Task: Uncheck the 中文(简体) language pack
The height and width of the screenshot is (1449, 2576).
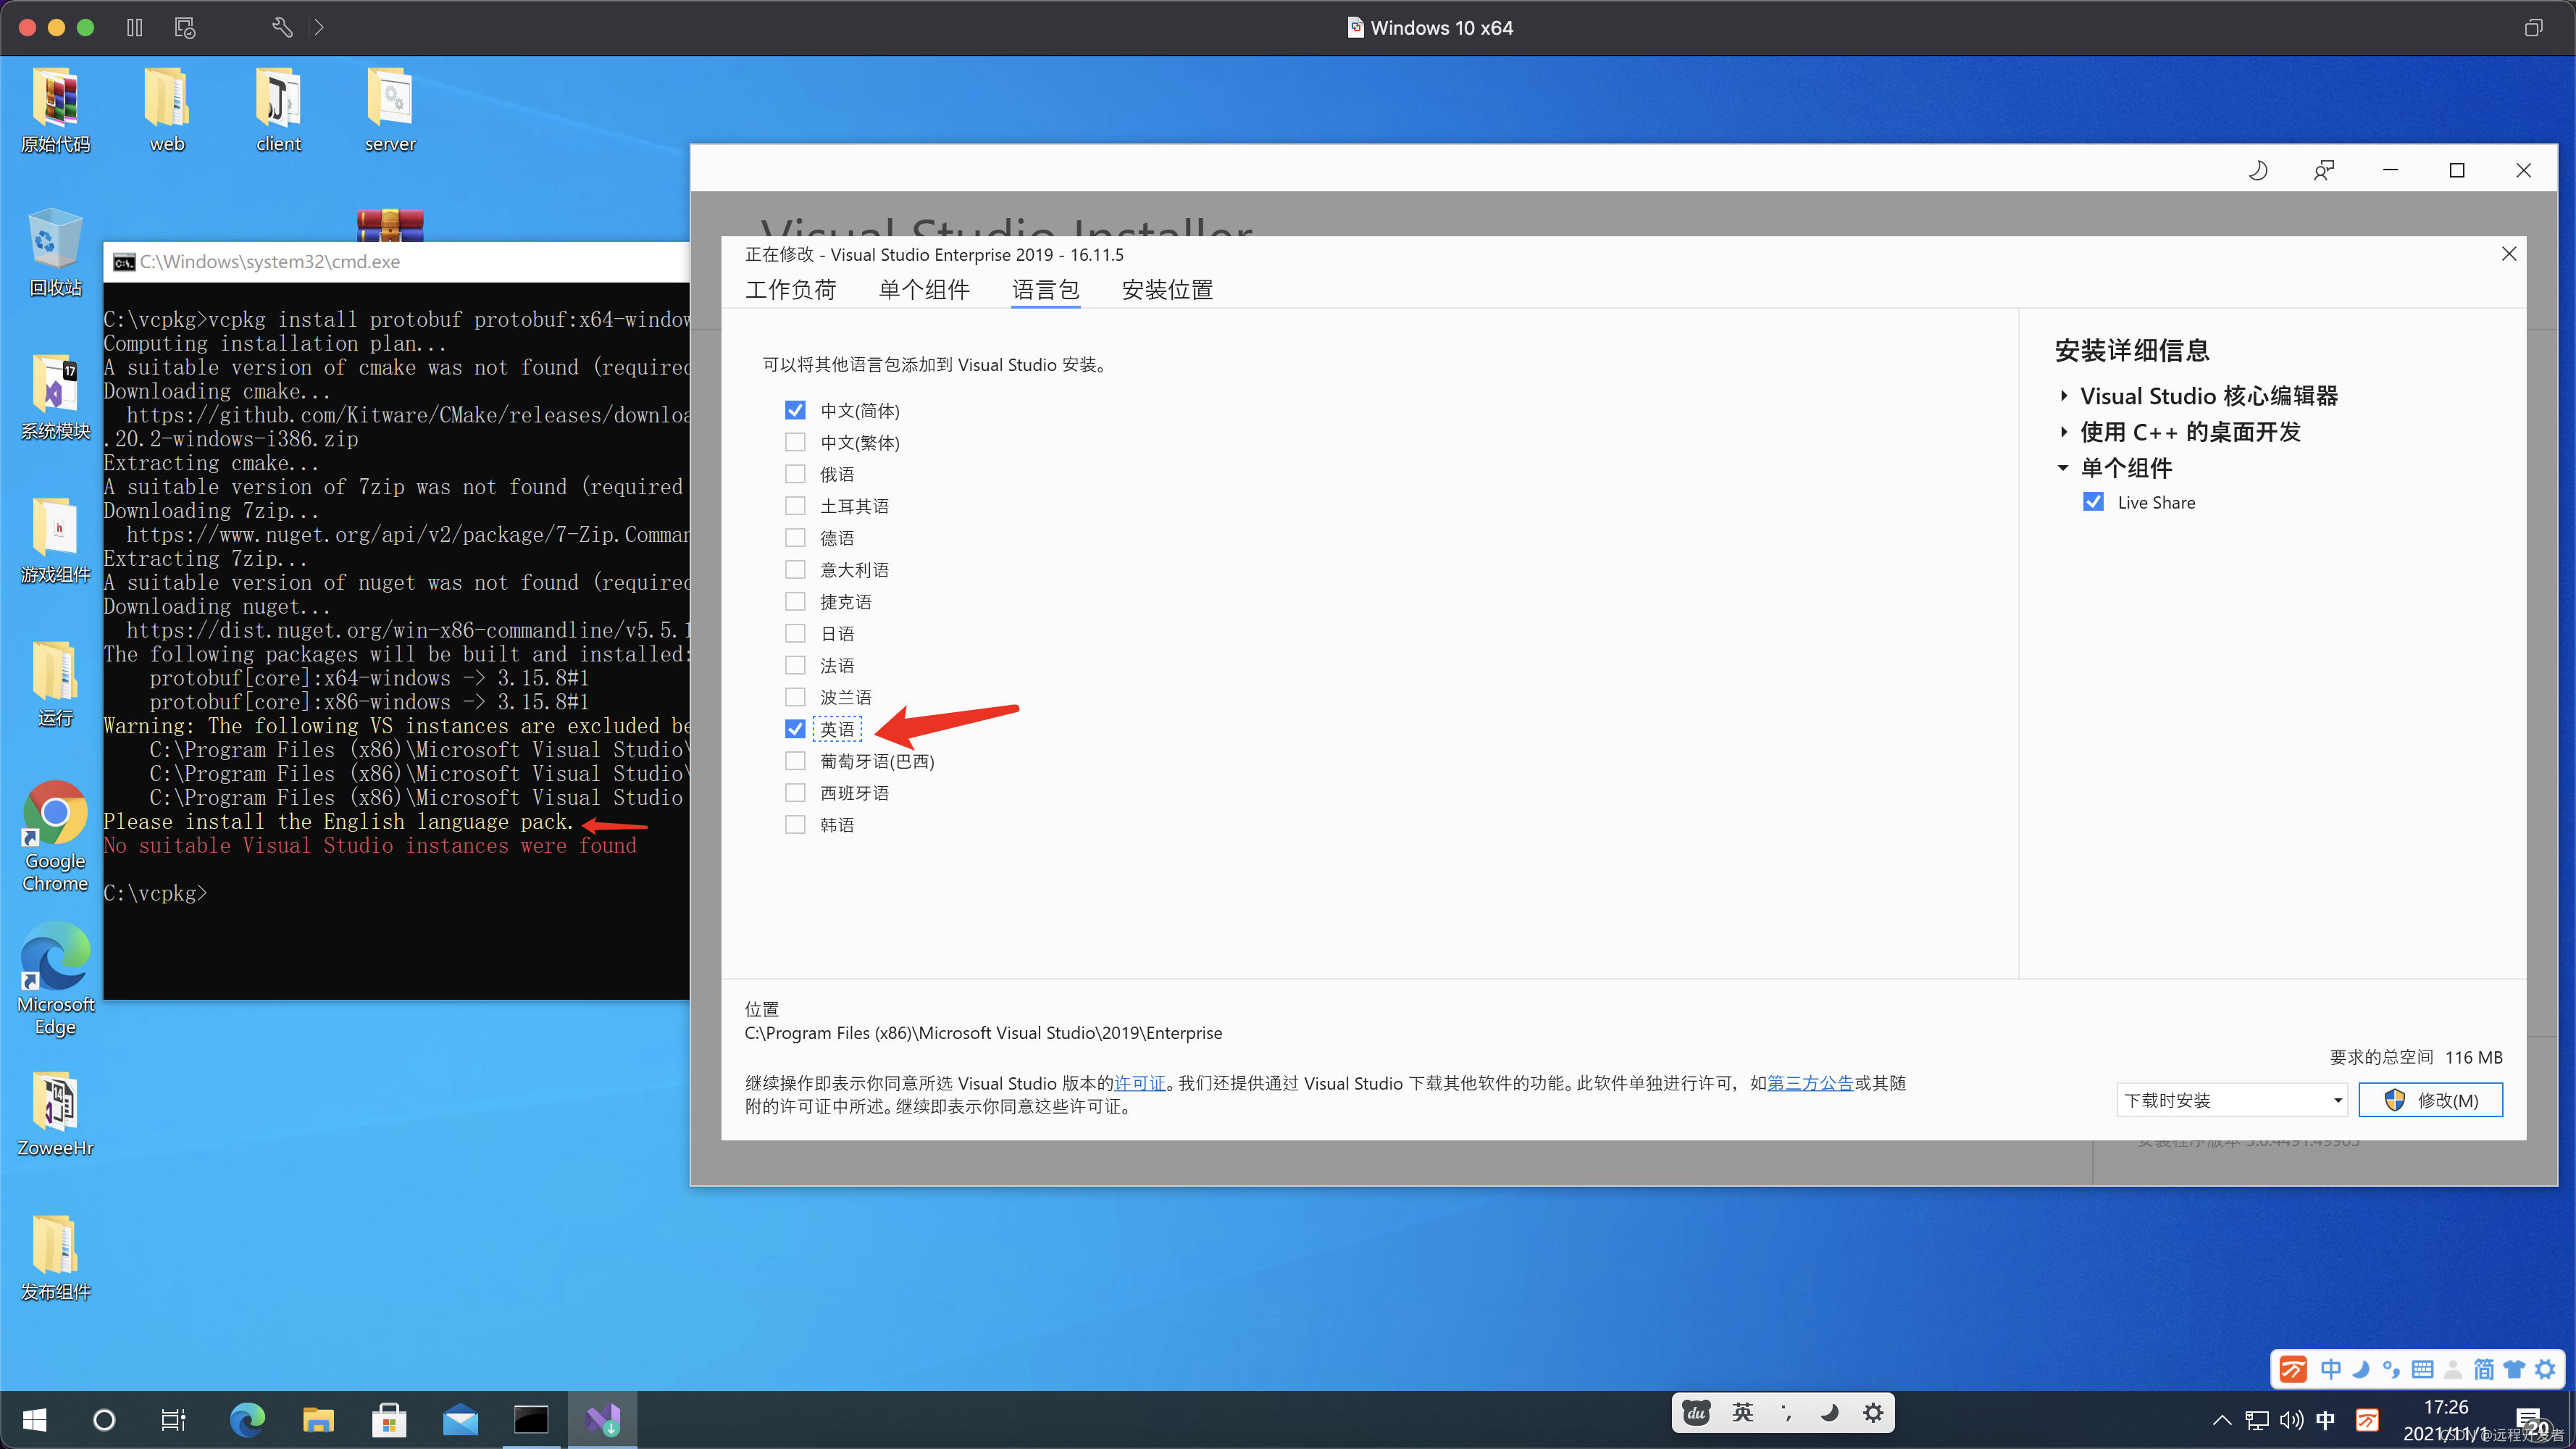Action: click(x=795, y=410)
